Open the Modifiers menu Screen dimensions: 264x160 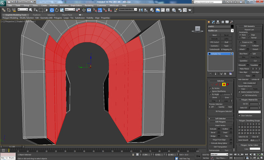(54, 5)
